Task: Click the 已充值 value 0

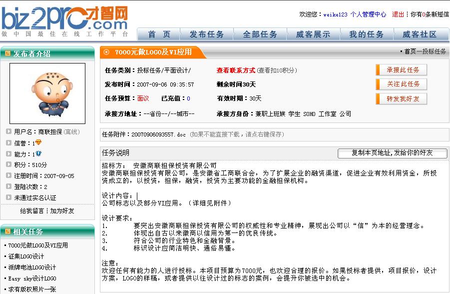Action: click(x=189, y=98)
